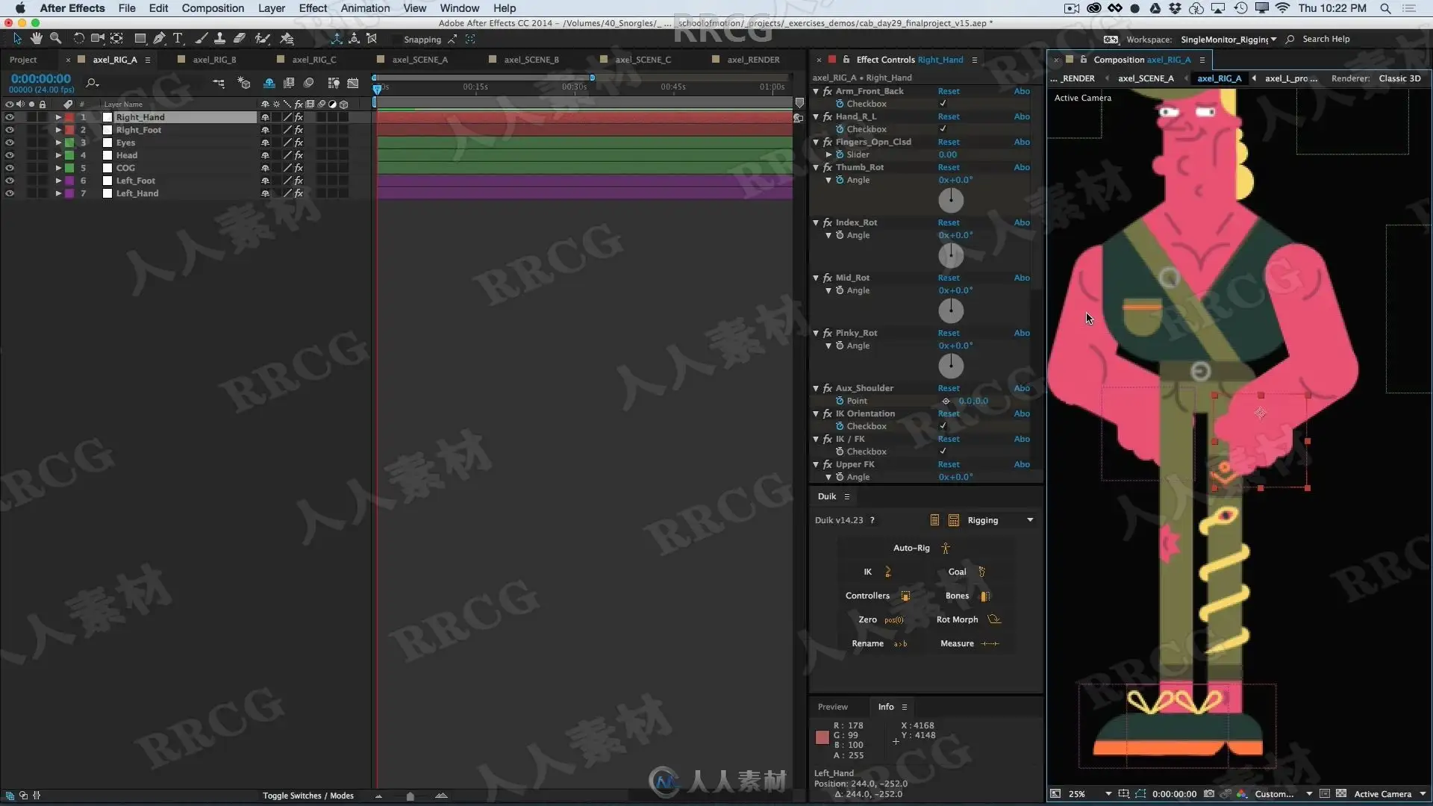
Task: Click Toggle Switches / Modes button
Action: coord(307,796)
